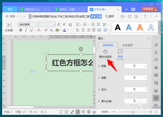Open the 发光 glow dropdown
The image size is (163, 117).
136,89
